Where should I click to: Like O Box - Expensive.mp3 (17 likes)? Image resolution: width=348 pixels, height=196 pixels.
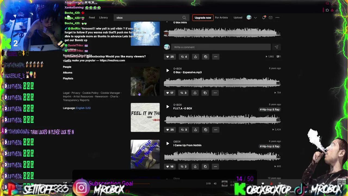tap(170, 93)
